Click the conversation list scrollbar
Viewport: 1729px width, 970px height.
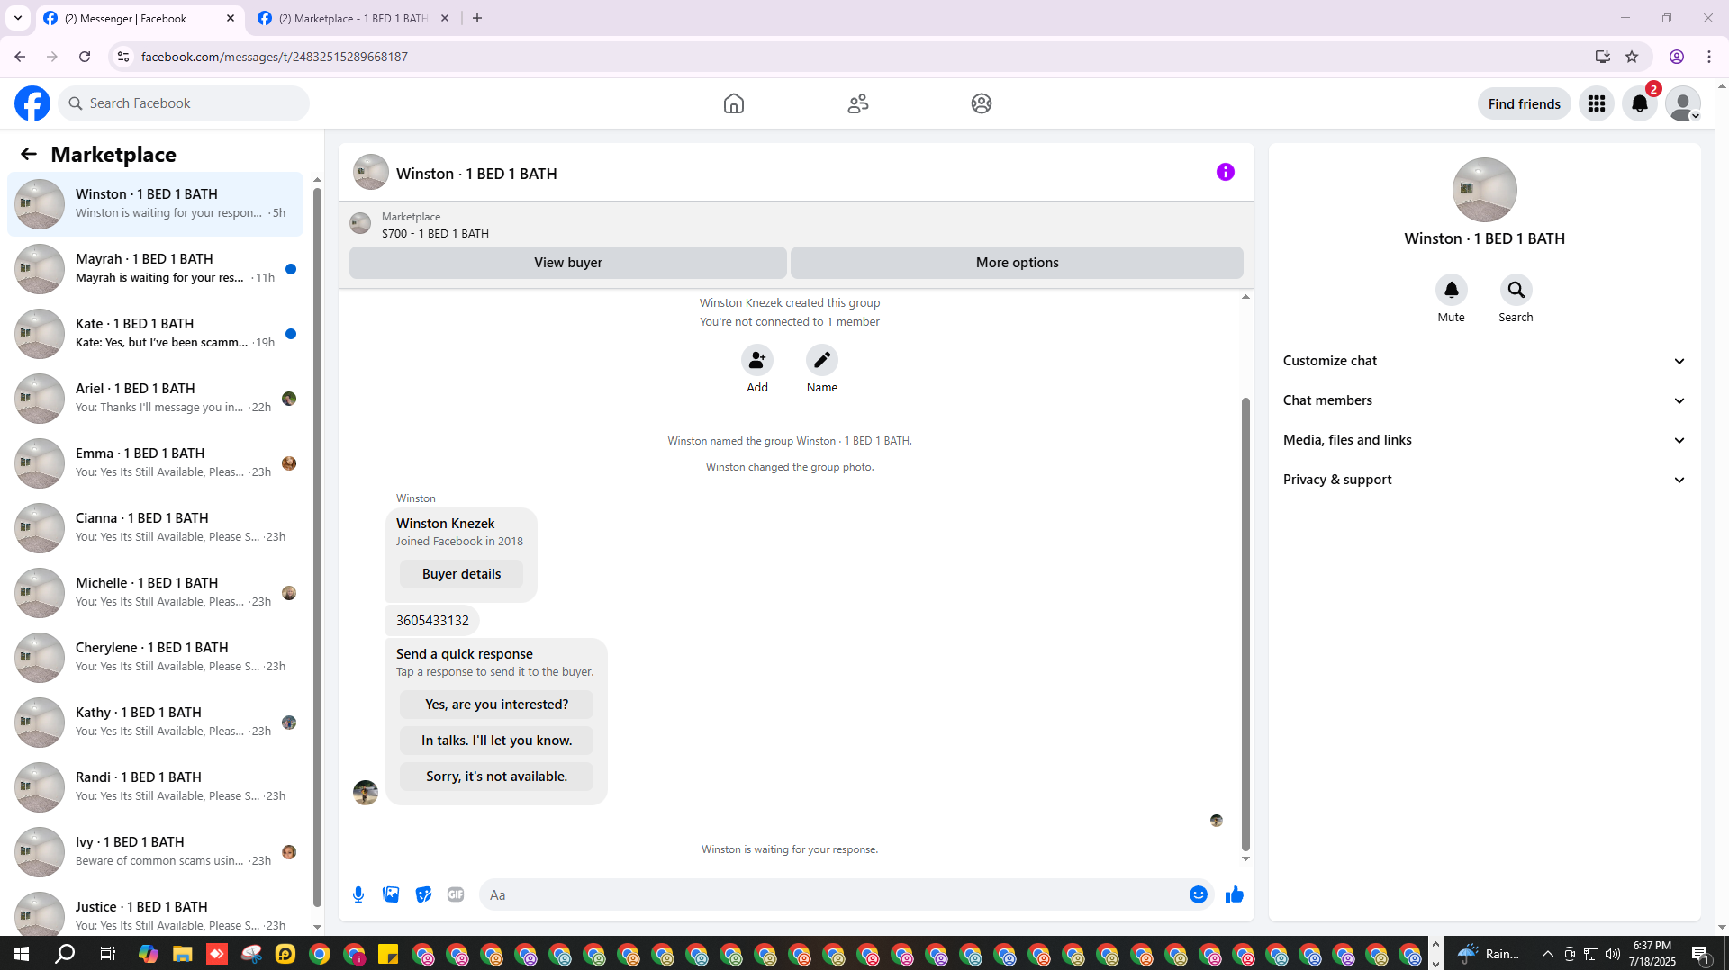pyautogui.click(x=317, y=547)
